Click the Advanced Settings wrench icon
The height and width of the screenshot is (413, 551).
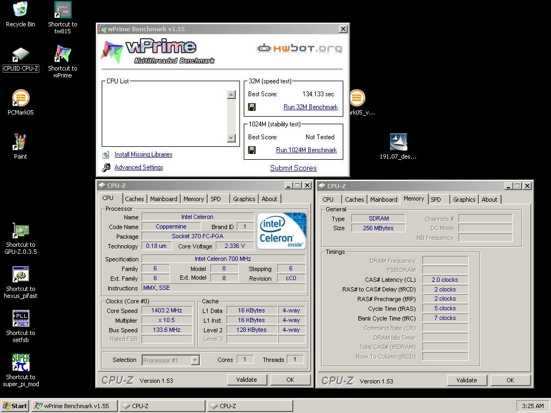106,168
